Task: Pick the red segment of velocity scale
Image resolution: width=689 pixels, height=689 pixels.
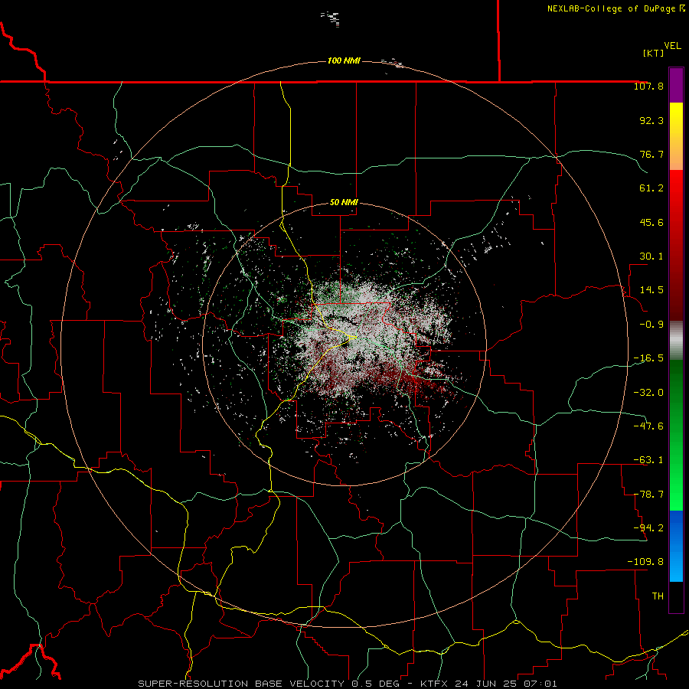Action: pyautogui.click(x=676, y=245)
